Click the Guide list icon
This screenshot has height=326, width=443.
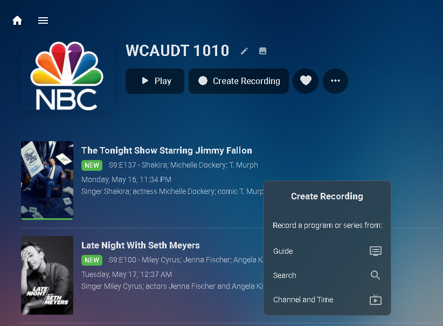[376, 251]
